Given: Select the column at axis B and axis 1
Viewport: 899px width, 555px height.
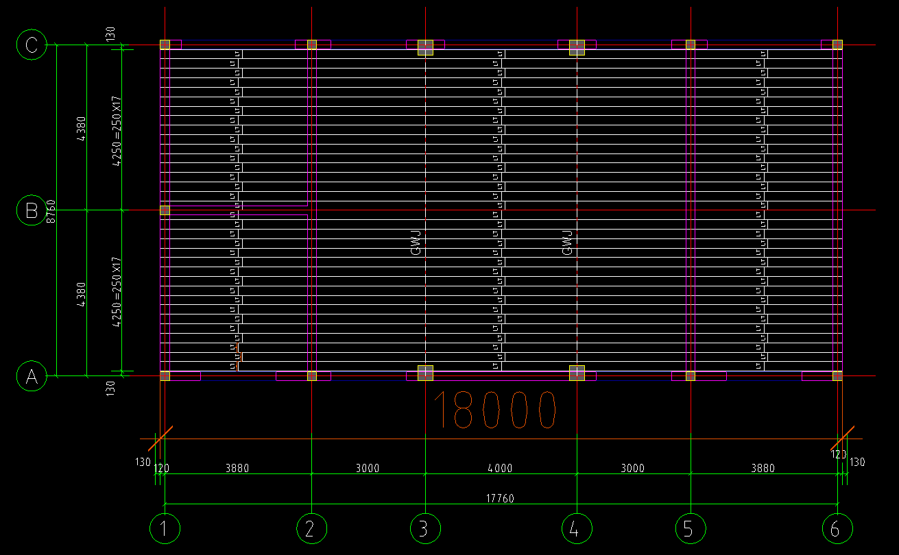Looking at the screenshot, I should pyautogui.click(x=165, y=210).
